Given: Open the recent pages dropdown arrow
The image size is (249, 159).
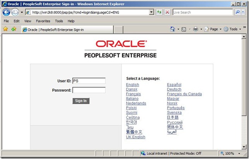Looking at the screenshot, I should click(x=22, y=12).
